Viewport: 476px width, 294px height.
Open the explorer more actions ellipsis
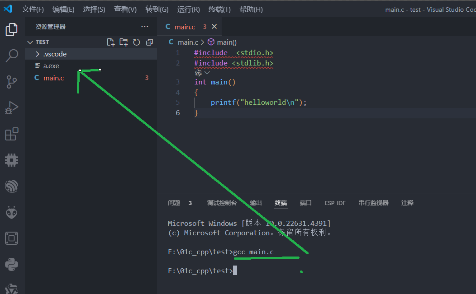click(x=145, y=27)
